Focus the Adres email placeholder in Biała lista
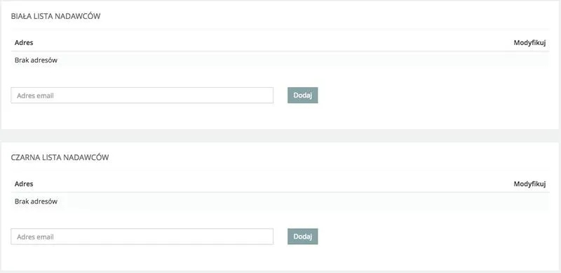This screenshot has height=273, width=561. (x=36, y=95)
